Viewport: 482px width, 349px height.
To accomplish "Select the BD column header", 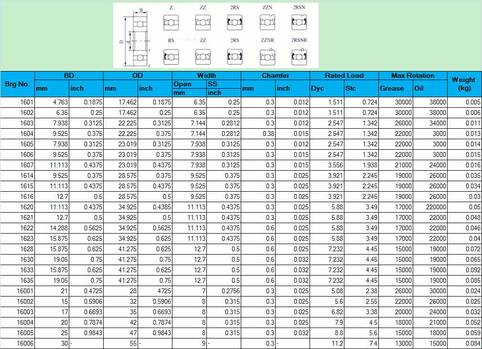I will pos(69,75).
